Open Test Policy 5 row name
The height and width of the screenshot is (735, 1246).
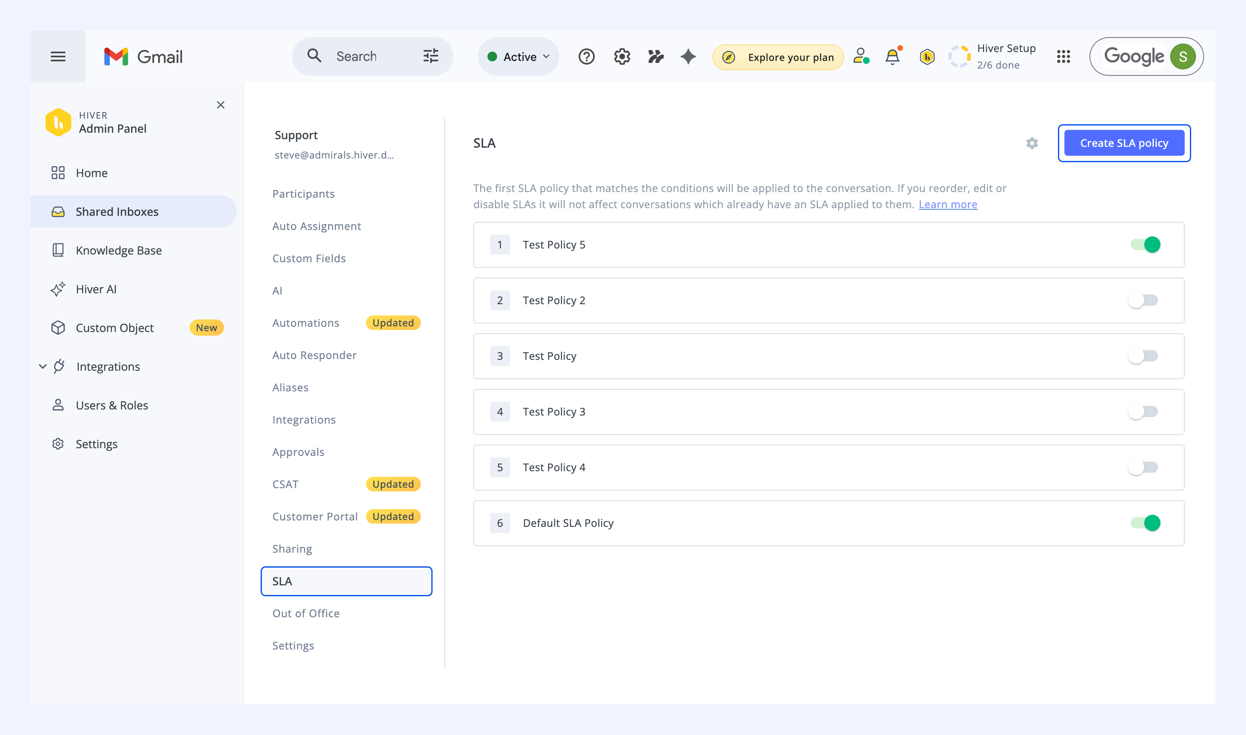click(x=554, y=245)
